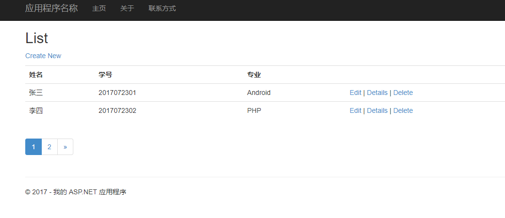View Details for 李四
505x218 pixels.
pyautogui.click(x=377, y=110)
